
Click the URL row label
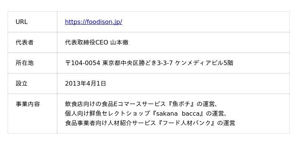(x=22, y=22)
